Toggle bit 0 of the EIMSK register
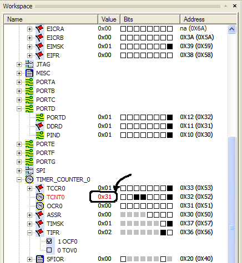 tap(170, 47)
